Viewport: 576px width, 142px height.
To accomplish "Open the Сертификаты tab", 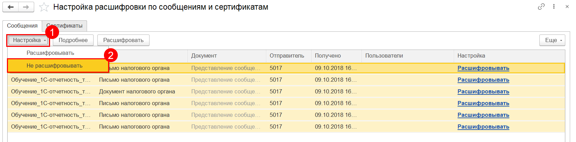I will click(65, 26).
